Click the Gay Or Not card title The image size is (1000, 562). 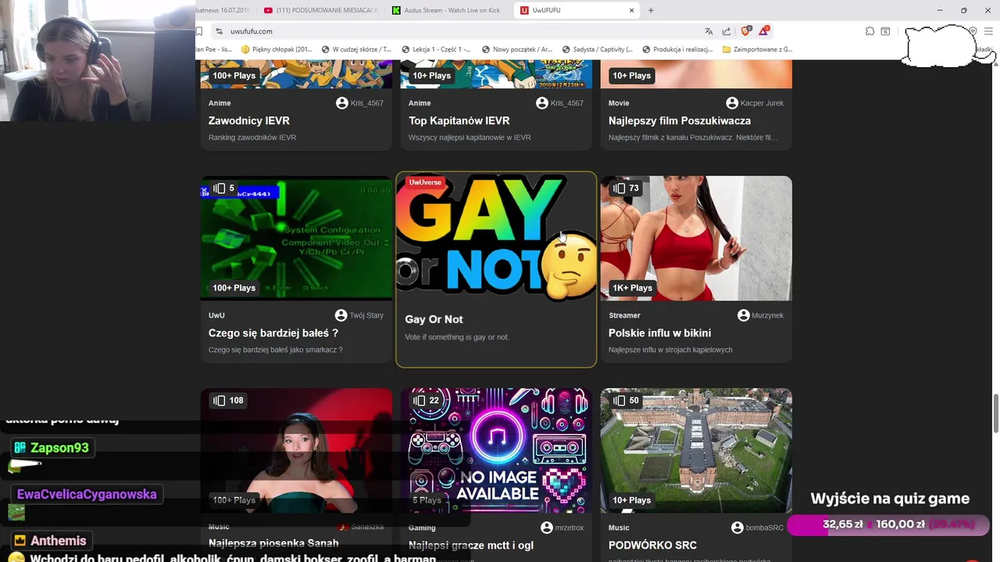434,319
